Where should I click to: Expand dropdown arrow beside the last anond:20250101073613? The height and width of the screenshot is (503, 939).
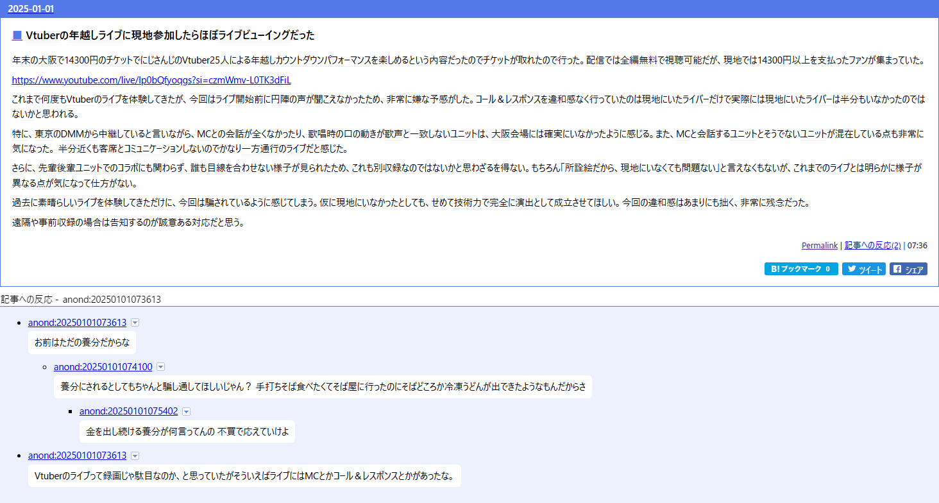click(135, 456)
